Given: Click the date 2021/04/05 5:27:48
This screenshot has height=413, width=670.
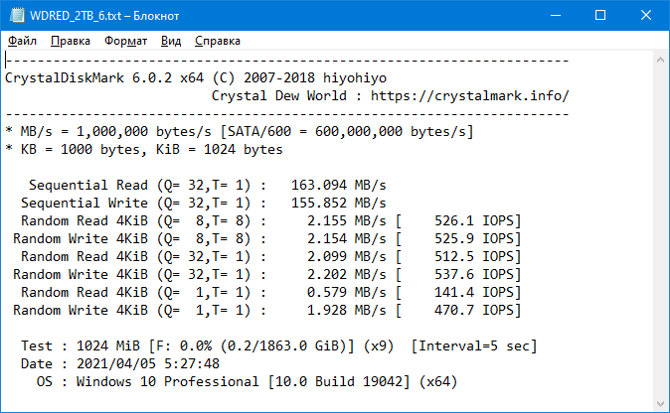Looking at the screenshot, I should click(148, 364).
